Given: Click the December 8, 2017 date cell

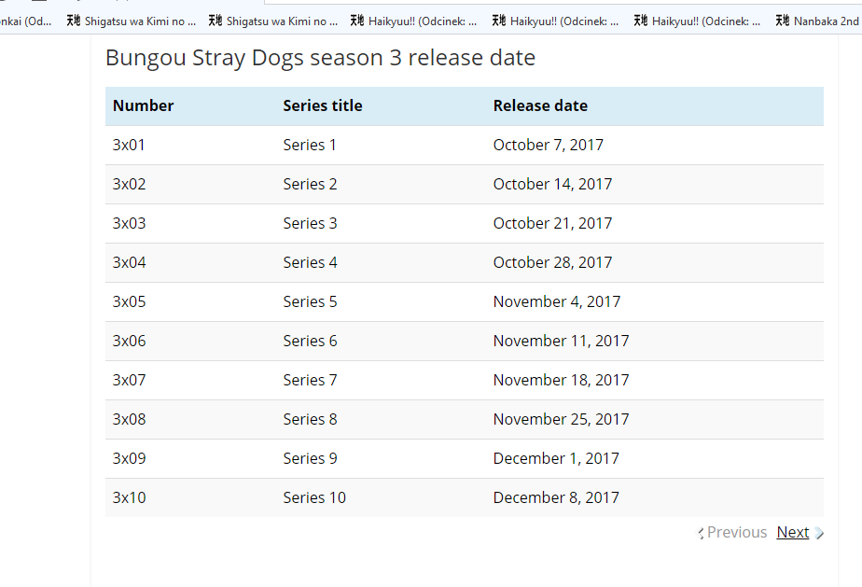Looking at the screenshot, I should (x=556, y=497).
